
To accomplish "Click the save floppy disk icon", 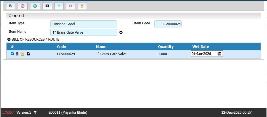I will 11,6.
